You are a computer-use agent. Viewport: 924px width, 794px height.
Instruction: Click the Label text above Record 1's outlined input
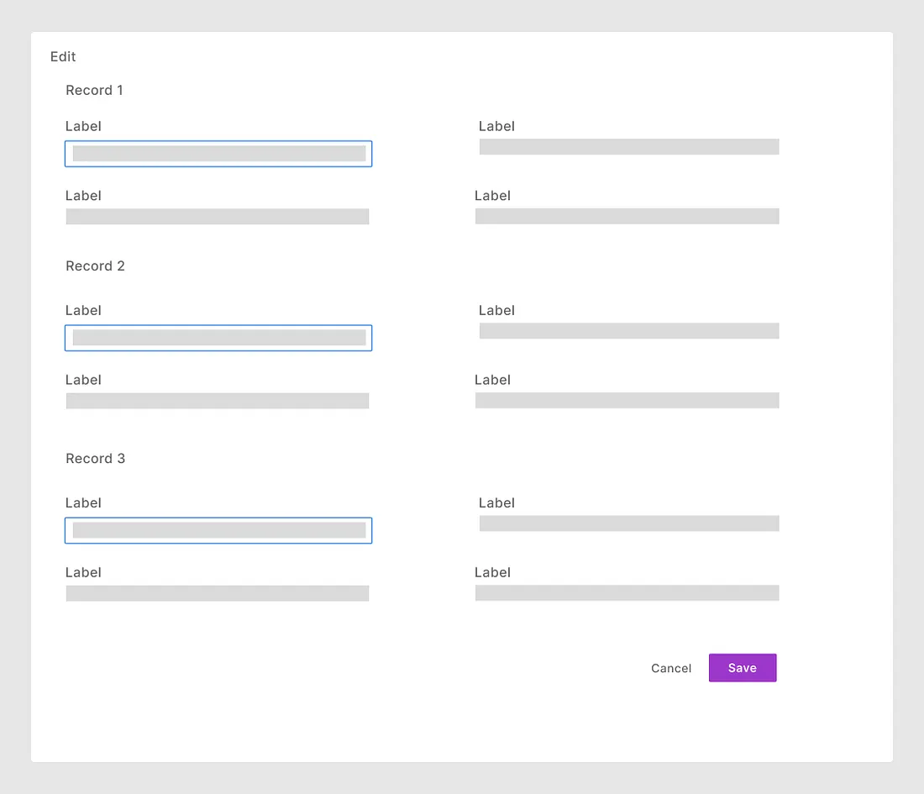(x=83, y=126)
